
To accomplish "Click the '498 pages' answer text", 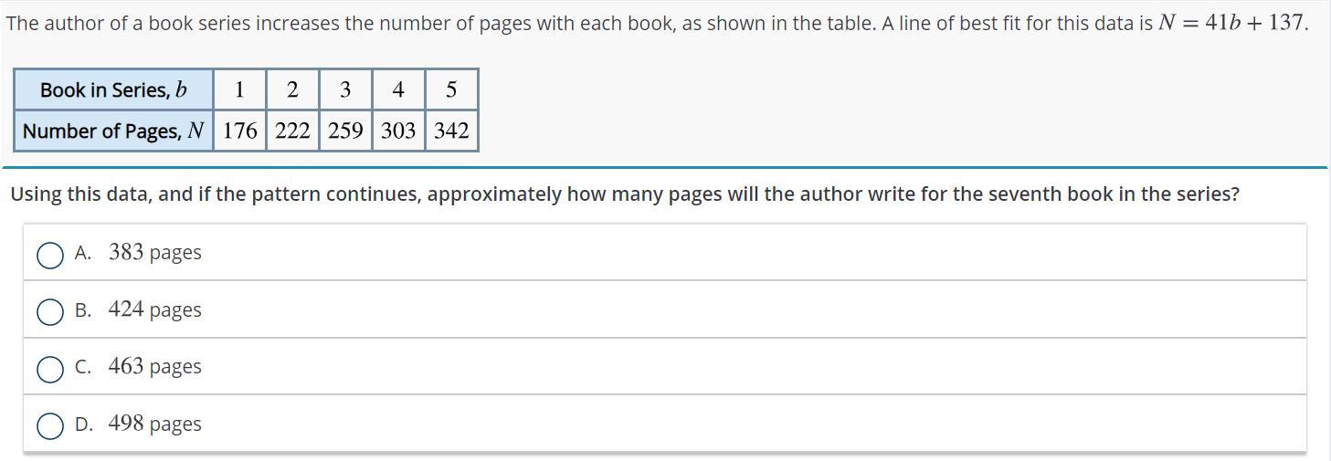I will tap(154, 424).
